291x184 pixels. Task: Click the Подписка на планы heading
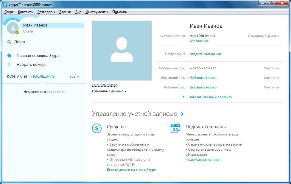pos(206,127)
